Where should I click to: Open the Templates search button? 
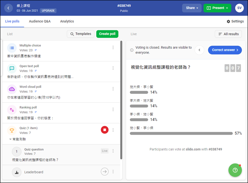[x=81, y=34]
